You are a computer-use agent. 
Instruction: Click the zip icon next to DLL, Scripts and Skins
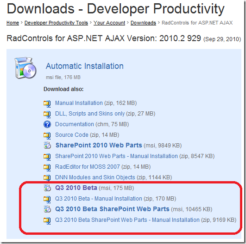[x=47, y=114]
